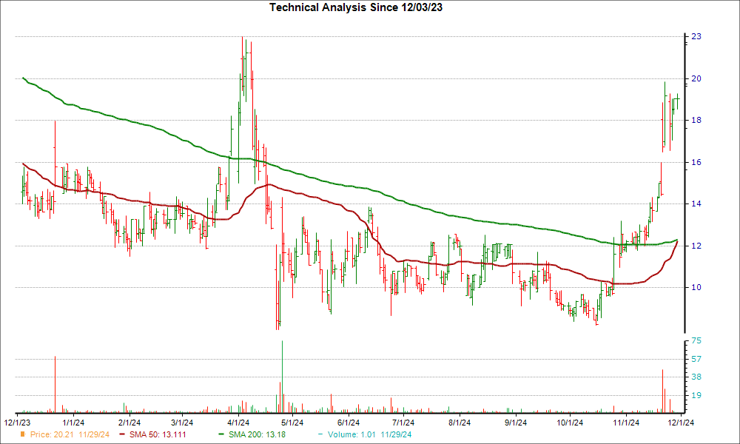Screen dimensions: 740x444
Task: Click the volume axis value 57
Action: click(x=696, y=359)
